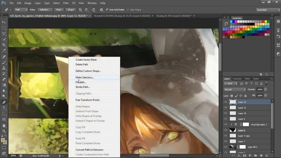The image size is (281, 158).
Task: Switch to the Paths tab
Action: click(247, 79)
